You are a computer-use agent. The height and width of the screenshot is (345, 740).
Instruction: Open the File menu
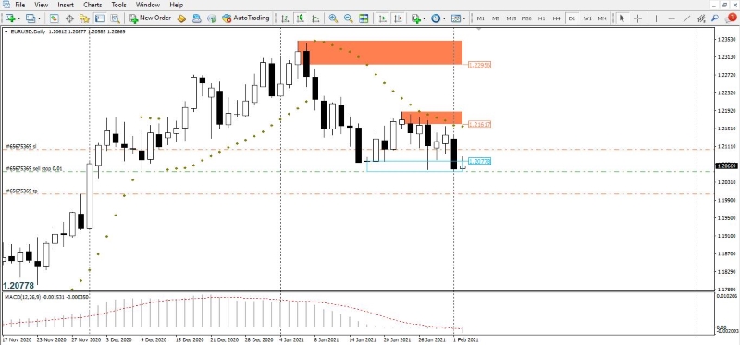coord(19,6)
